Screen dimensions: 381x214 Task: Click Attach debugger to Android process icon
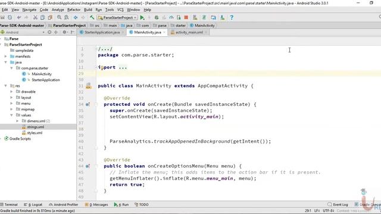point(179,17)
